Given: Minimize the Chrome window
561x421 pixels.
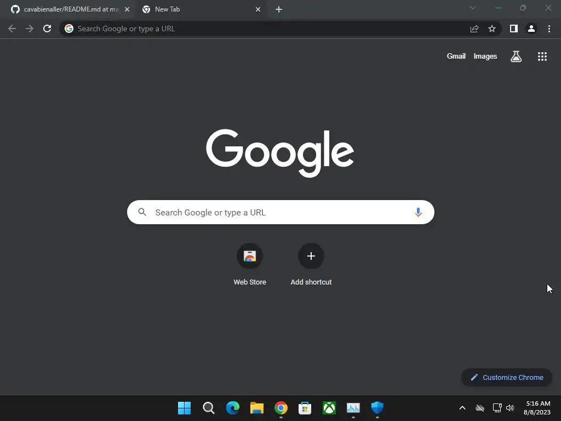Looking at the screenshot, I should pos(498,8).
